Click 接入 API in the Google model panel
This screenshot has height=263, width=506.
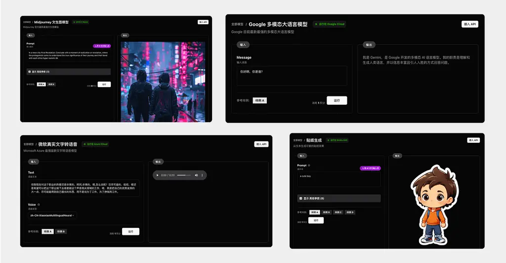click(470, 24)
